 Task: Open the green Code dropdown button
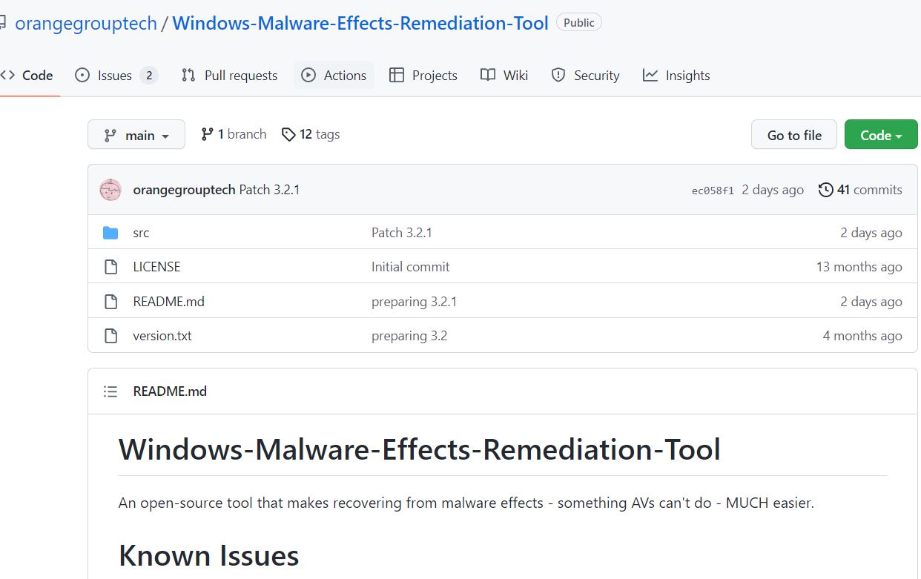tap(881, 135)
